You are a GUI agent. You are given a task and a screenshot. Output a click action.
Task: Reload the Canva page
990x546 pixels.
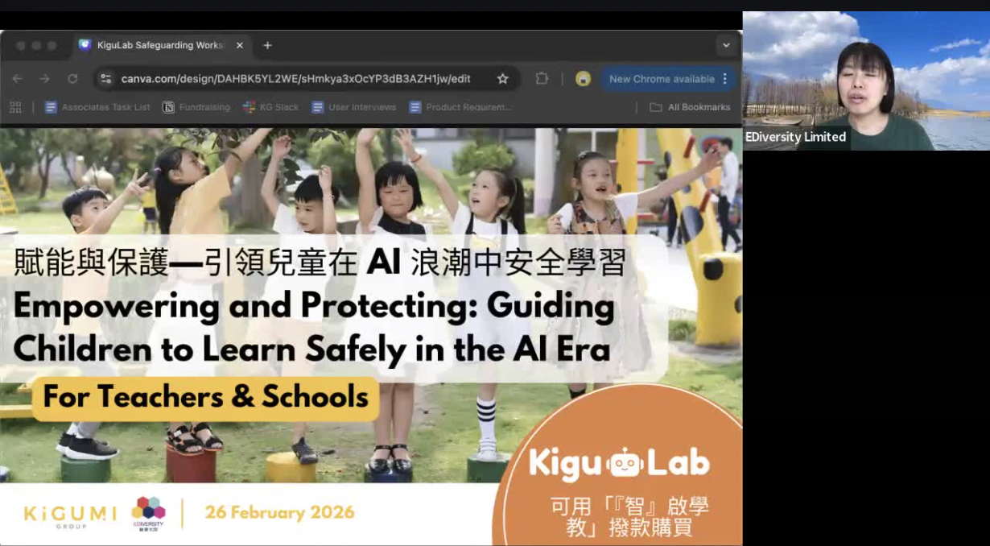coord(72,78)
